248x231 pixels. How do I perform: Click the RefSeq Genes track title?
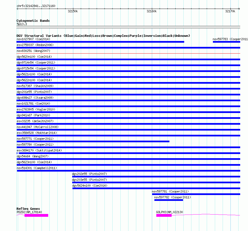click(x=28, y=209)
